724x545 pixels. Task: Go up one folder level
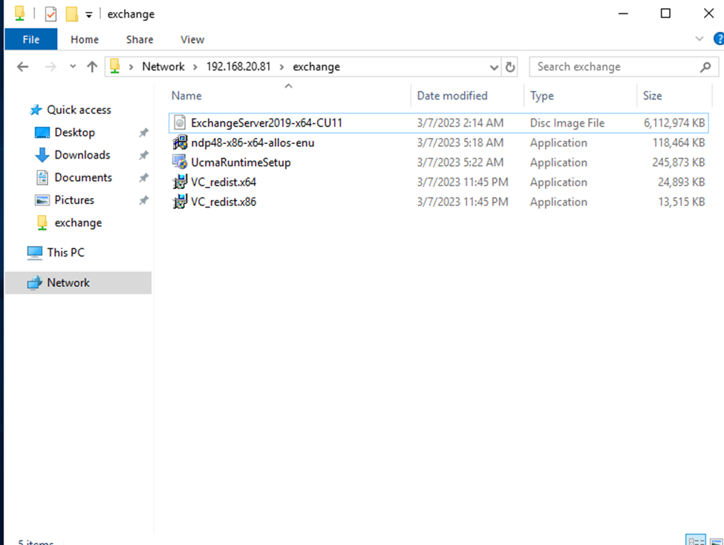pyautogui.click(x=92, y=67)
